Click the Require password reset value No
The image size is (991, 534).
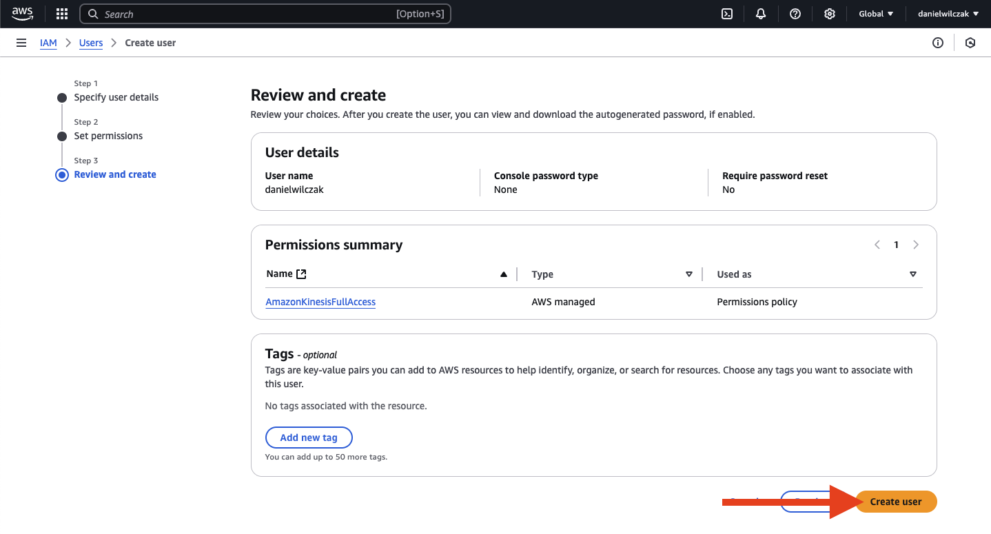tap(728, 189)
